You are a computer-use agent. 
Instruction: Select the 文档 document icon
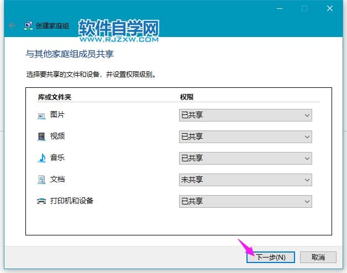point(41,180)
